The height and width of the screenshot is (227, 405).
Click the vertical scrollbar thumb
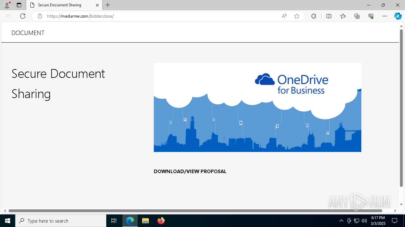point(401,108)
